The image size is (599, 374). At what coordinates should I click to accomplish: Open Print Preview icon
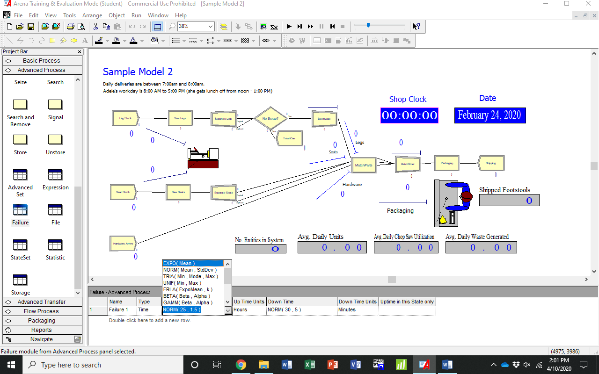(81, 27)
